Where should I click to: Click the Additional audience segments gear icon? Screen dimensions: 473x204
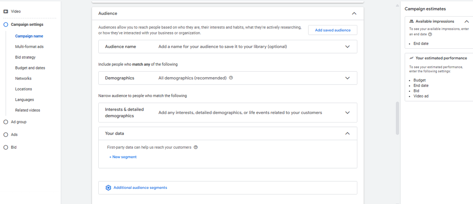coord(108,188)
